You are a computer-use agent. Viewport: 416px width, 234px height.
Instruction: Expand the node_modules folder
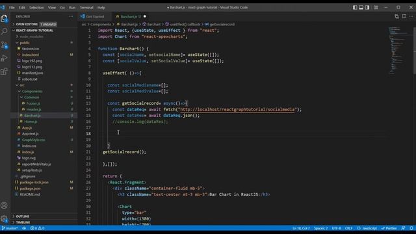pos(44,36)
